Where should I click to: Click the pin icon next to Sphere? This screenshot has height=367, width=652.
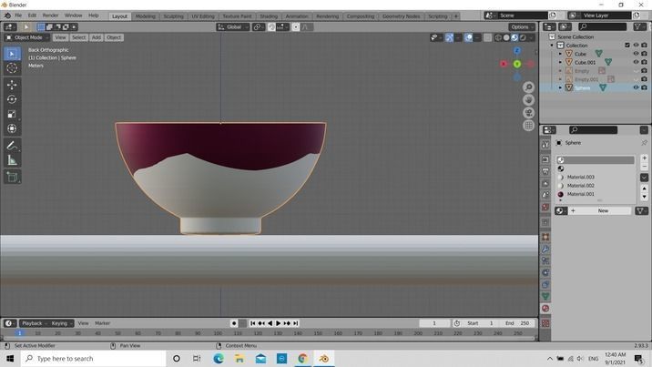pos(644,143)
